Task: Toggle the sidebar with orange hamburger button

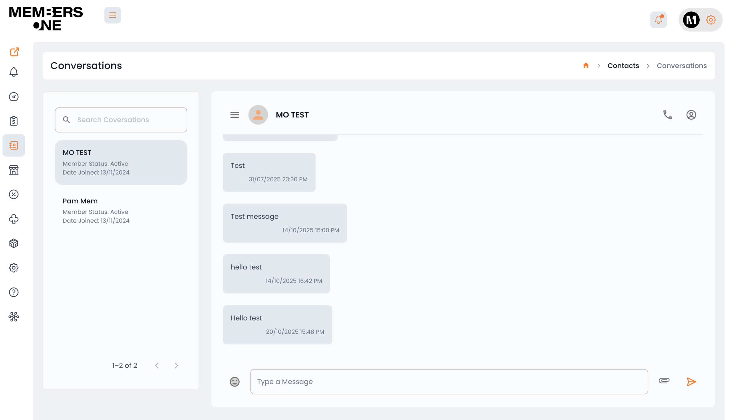Action: [x=113, y=15]
